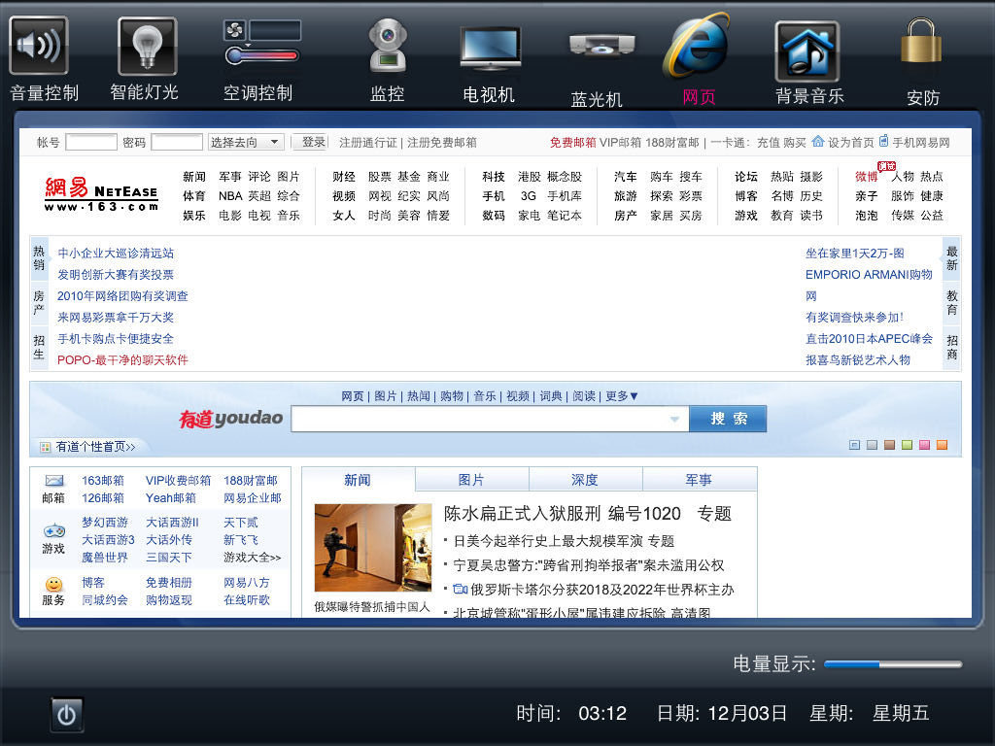Click the 邮箱 envelope icon
The height and width of the screenshot is (746, 995).
54,481
